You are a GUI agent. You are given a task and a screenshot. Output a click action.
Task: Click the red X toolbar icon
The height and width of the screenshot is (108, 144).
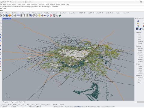click(51, 15)
